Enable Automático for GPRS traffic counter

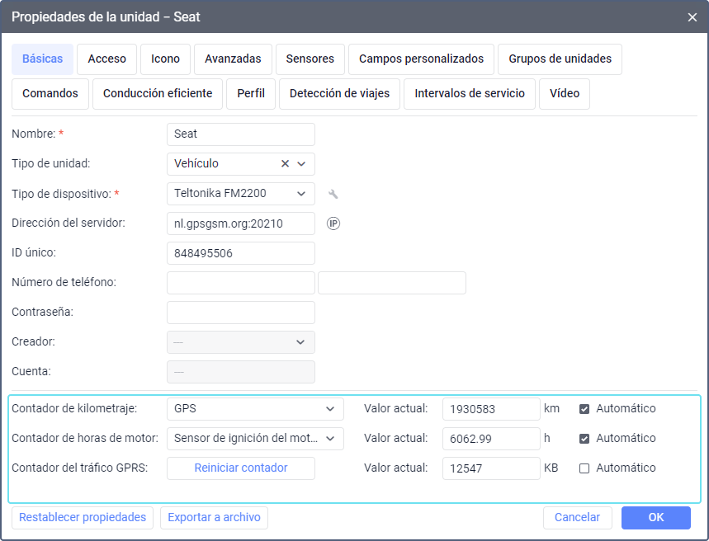(x=584, y=468)
